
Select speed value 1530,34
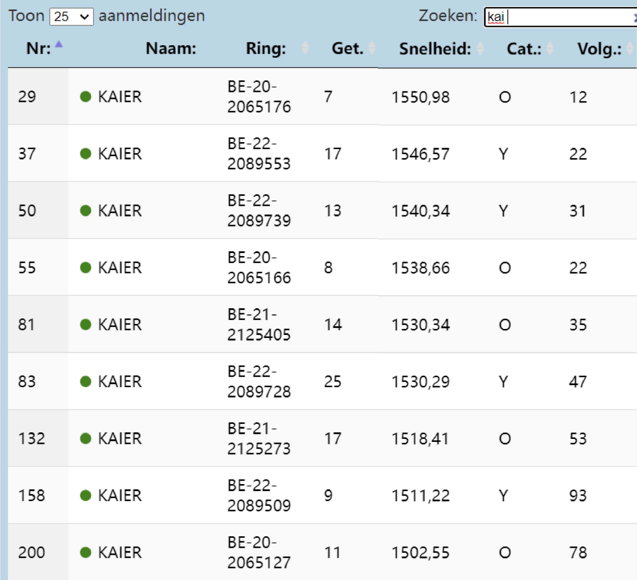tap(420, 325)
